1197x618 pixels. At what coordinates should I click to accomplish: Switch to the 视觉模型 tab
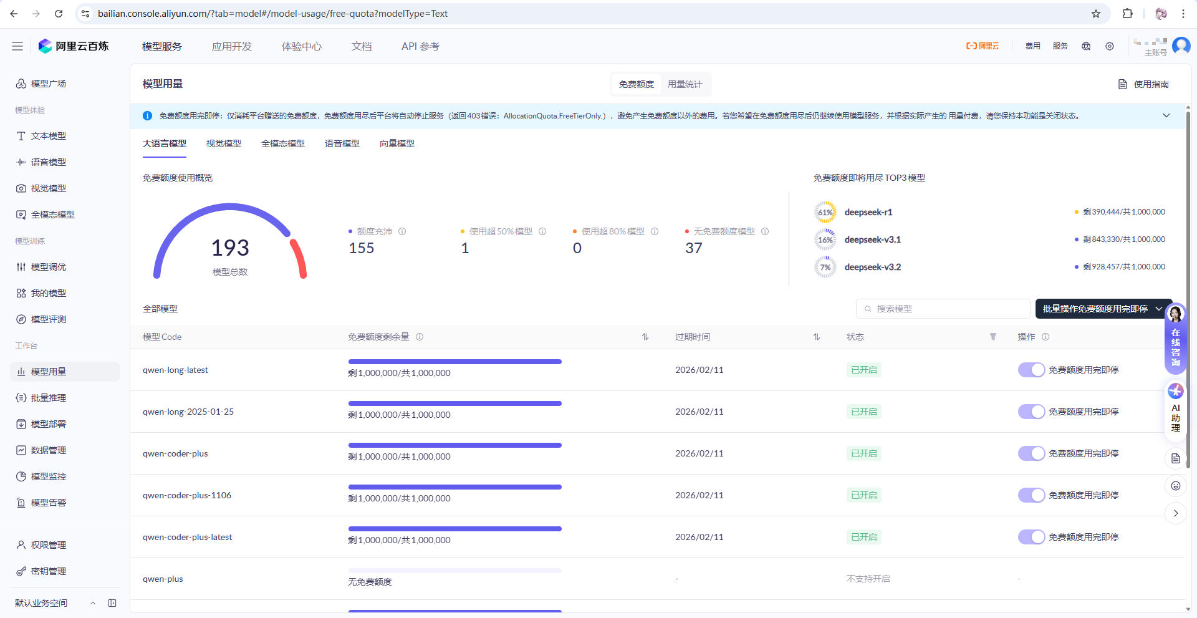[x=224, y=143]
